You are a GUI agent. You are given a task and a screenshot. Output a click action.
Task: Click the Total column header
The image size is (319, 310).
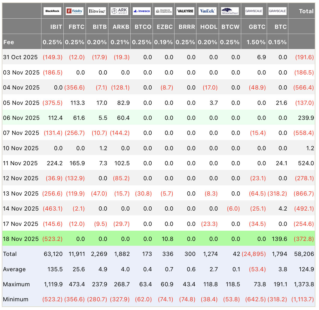coord(306,11)
